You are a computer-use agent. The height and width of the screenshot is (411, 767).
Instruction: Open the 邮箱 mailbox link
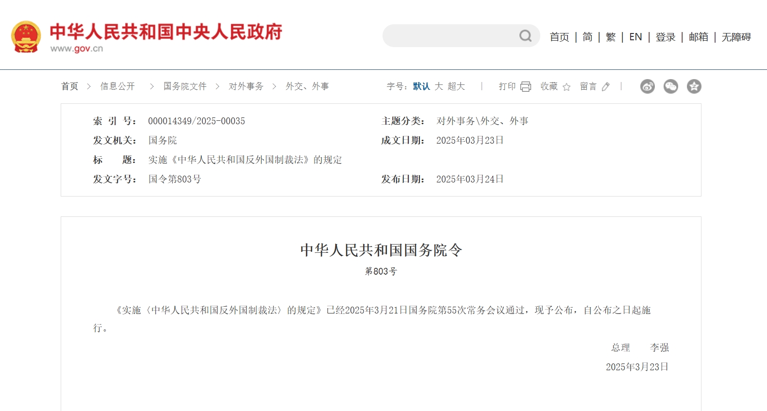(x=699, y=37)
